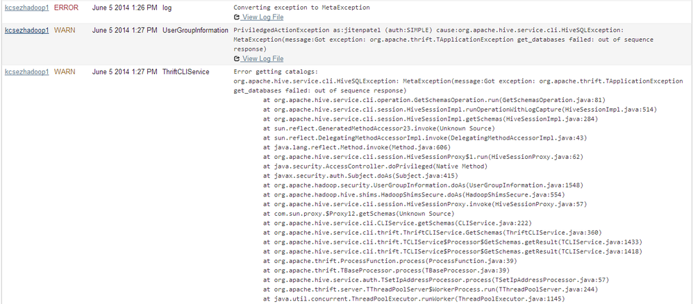Click the TBaseProcessor.process stack trace line
This screenshot has height=304, width=693.
386,271
